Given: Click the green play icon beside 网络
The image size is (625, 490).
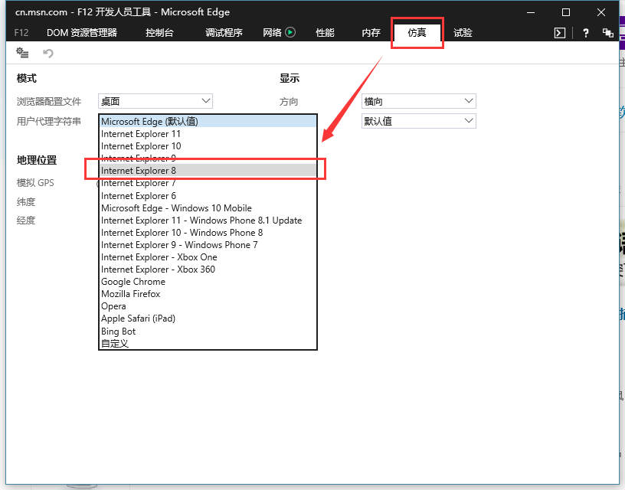Looking at the screenshot, I should (290, 32).
